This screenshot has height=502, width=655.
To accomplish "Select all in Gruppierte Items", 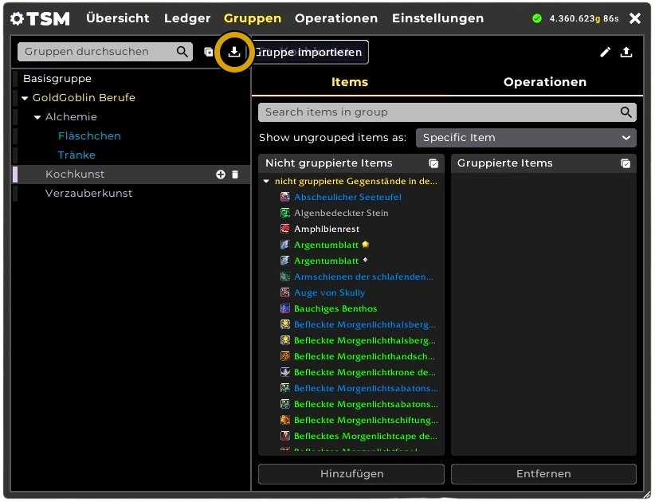I will (x=626, y=163).
